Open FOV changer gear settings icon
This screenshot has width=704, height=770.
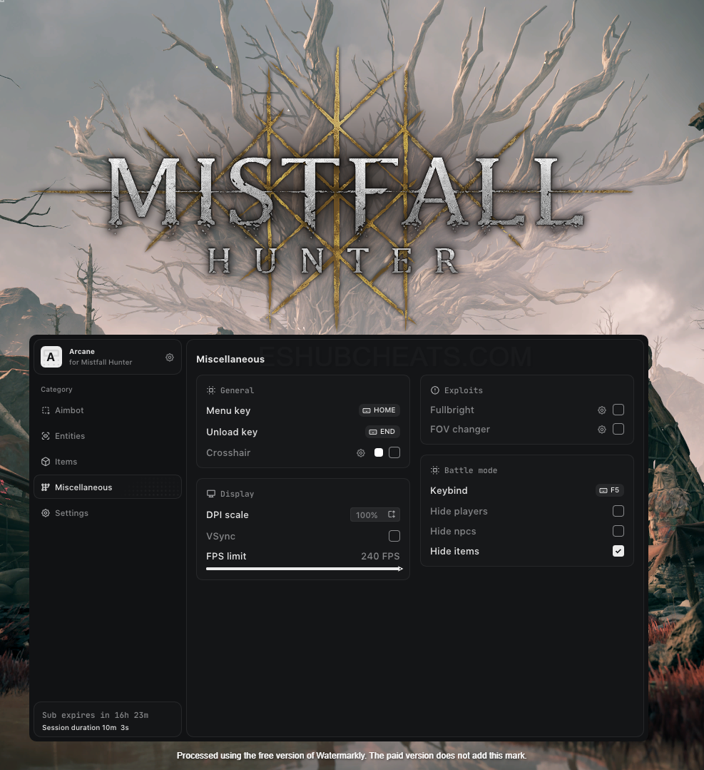602,430
